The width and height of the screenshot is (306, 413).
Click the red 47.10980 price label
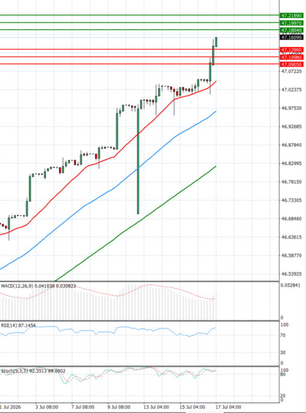291,57
